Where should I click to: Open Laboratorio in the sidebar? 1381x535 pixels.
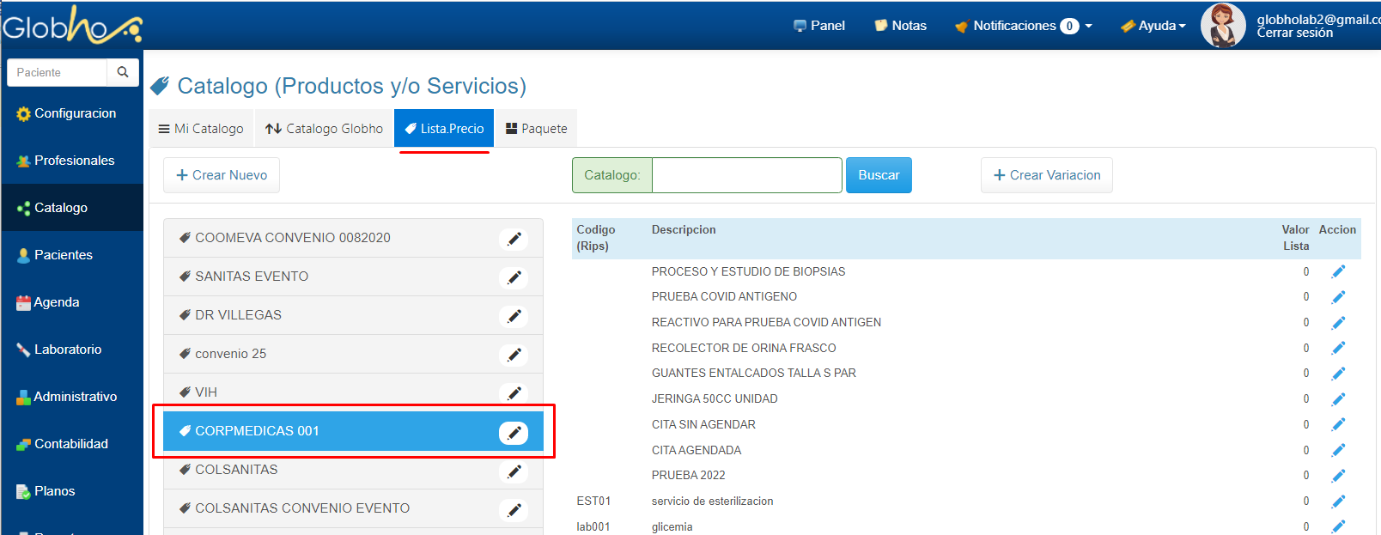click(68, 350)
